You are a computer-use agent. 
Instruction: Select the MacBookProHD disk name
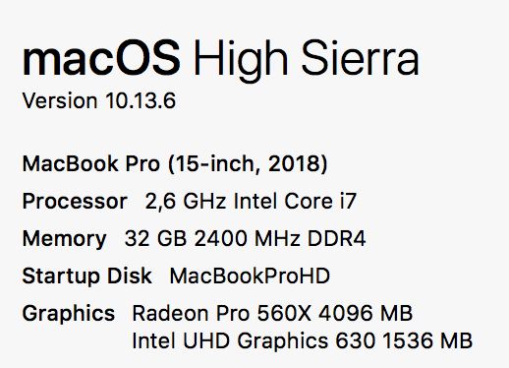(x=250, y=276)
